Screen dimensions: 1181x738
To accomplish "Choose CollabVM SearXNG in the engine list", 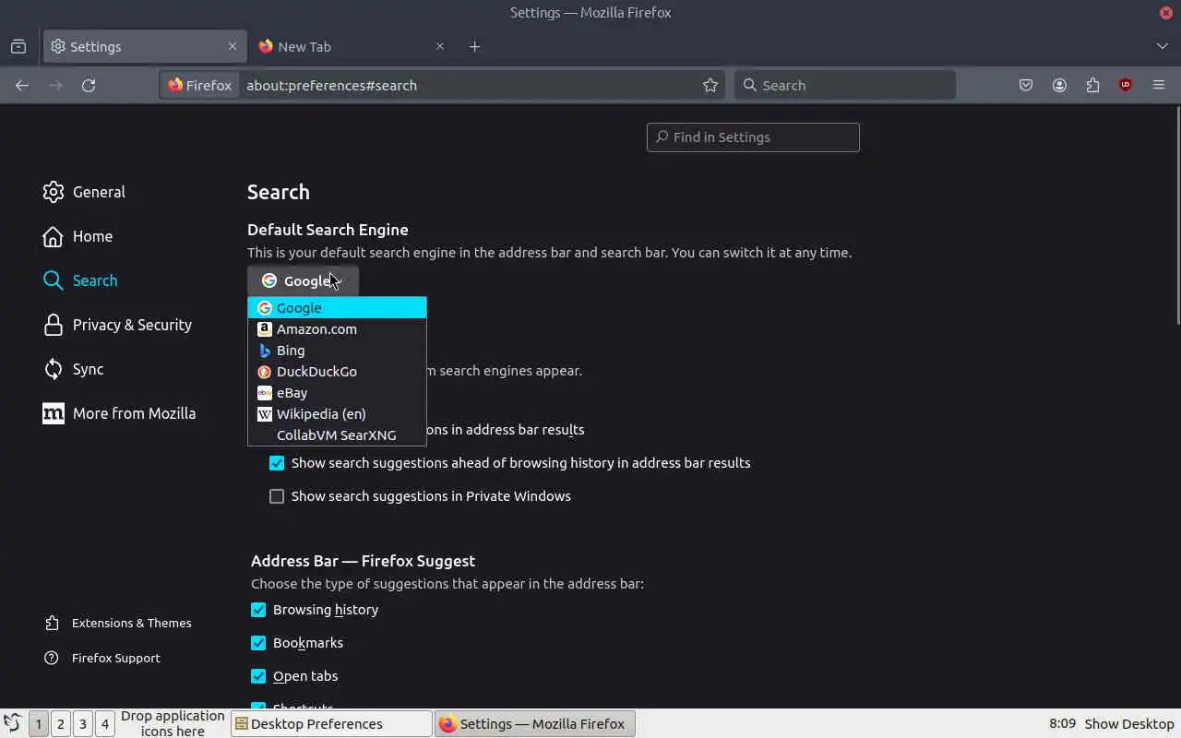I will 337,435.
